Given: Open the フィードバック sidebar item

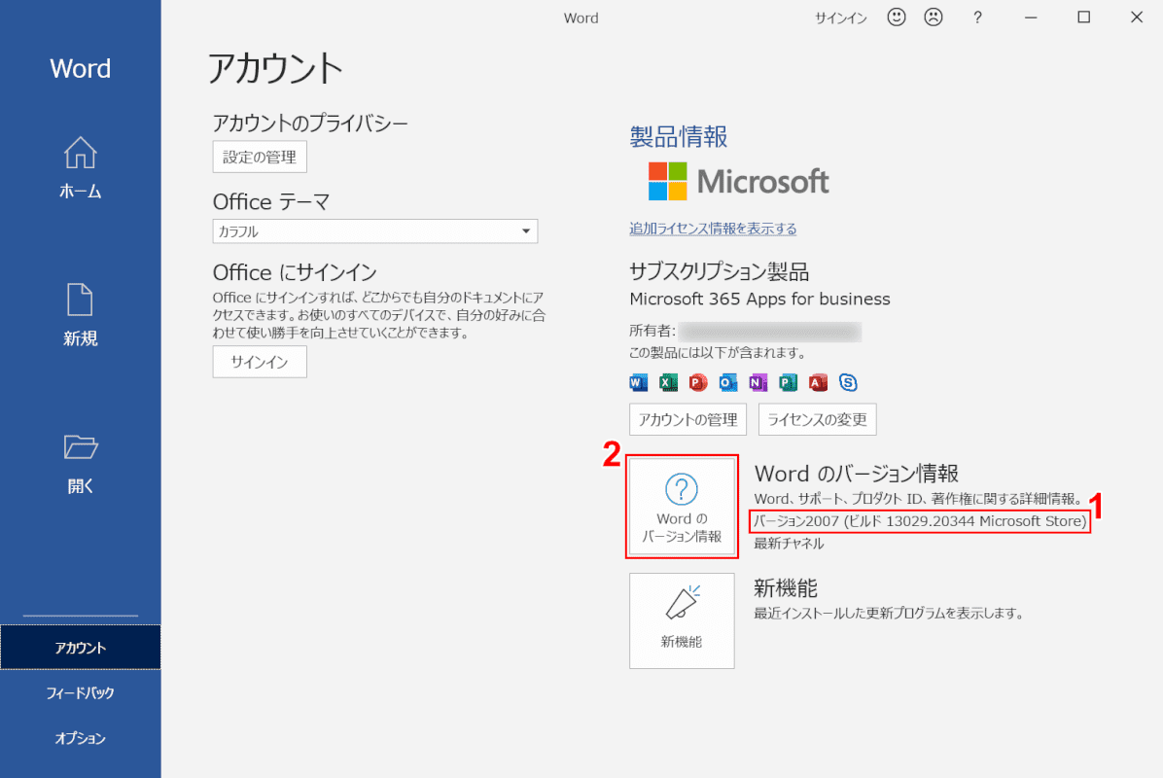Looking at the screenshot, I should tap(80, 692).
